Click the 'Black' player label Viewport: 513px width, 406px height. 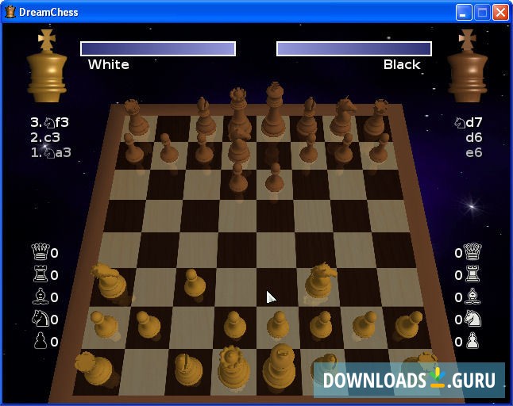coord(402,64)
